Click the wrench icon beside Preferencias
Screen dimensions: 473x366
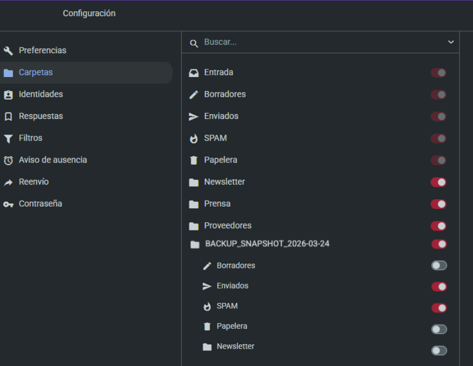[8, 51]
